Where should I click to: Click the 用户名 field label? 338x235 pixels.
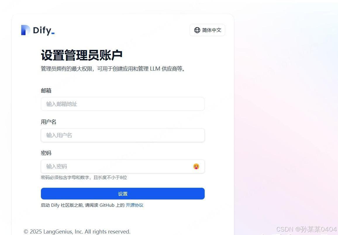pyautogui.click(x=49, y=122)
